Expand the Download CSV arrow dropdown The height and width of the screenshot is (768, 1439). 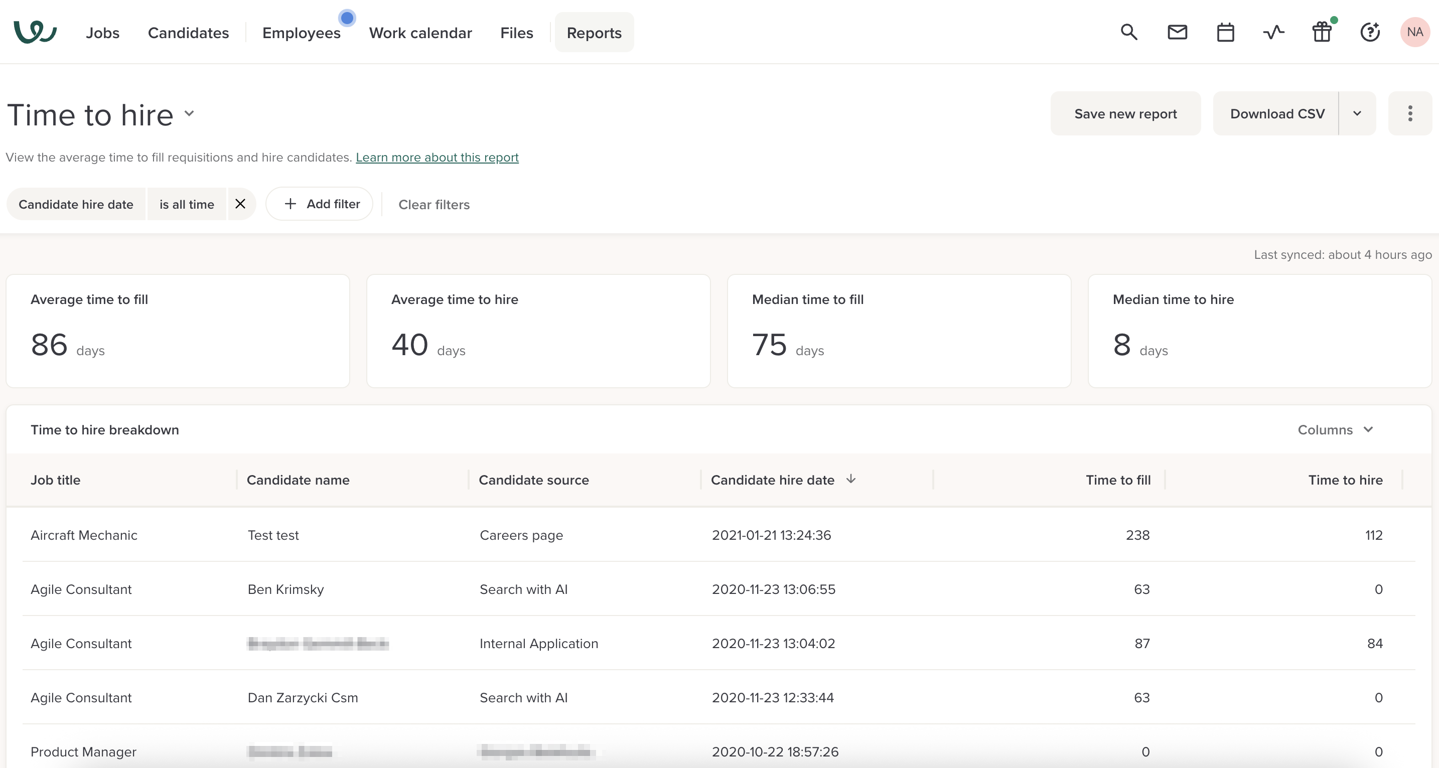tap(1357, 113)
